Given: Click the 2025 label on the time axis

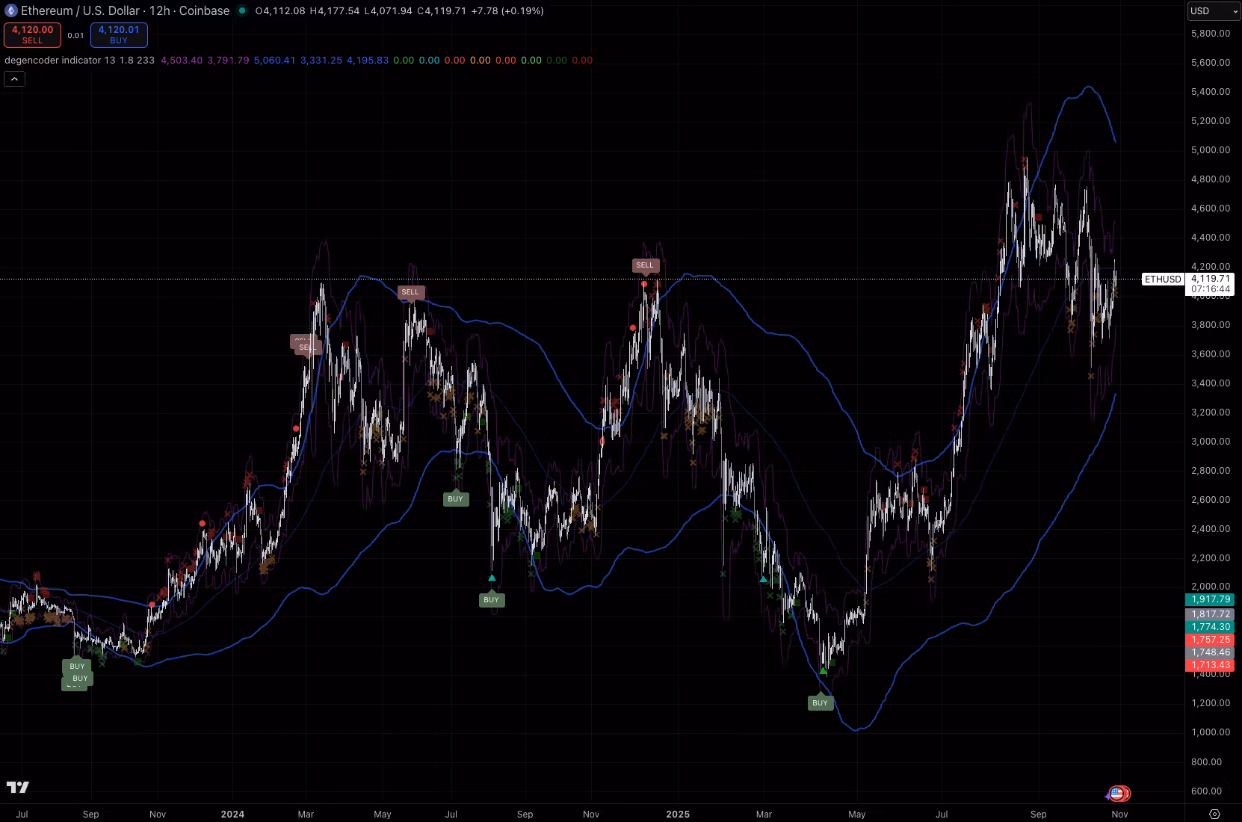Looking at the screenshot, I should [x=678, y=814].
